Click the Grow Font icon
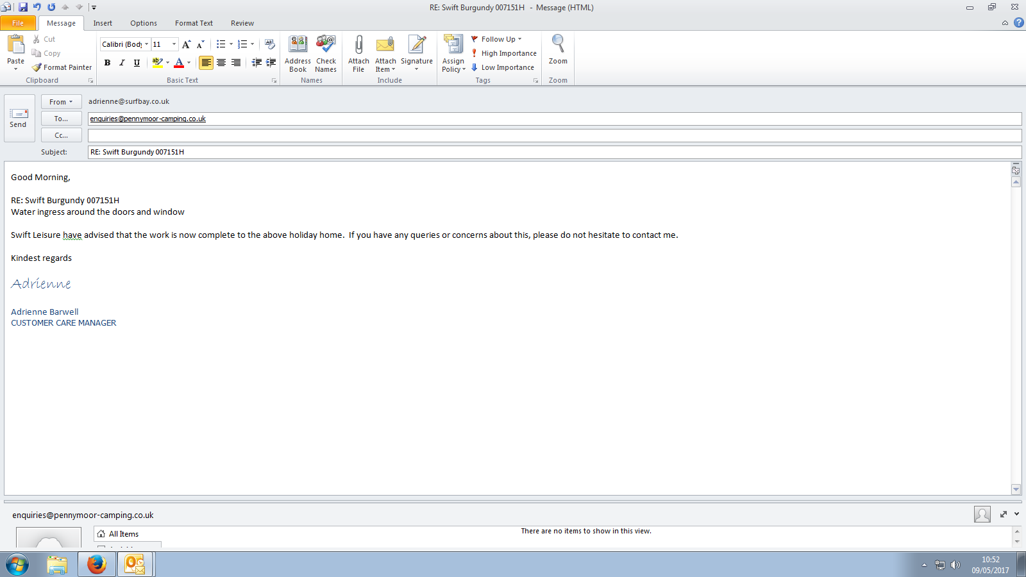 point(186,44)
